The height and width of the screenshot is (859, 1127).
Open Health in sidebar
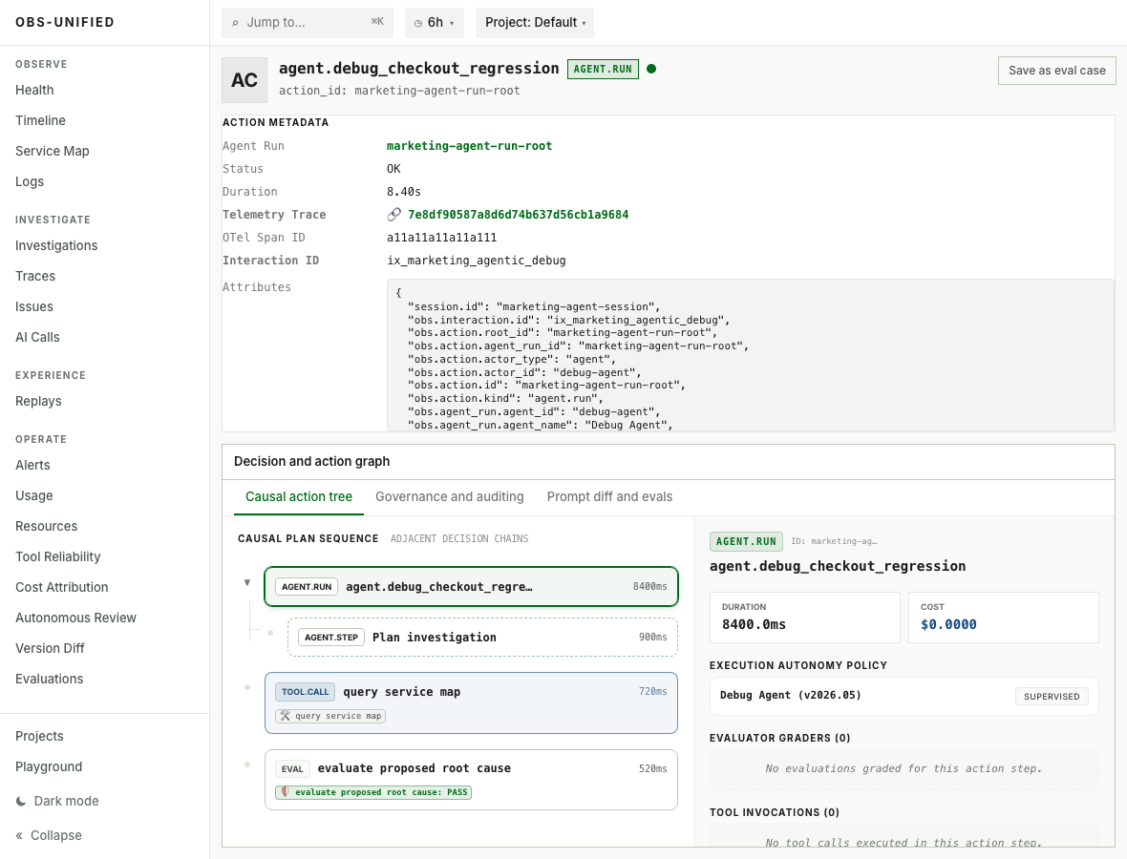click(x=34, y=90)
